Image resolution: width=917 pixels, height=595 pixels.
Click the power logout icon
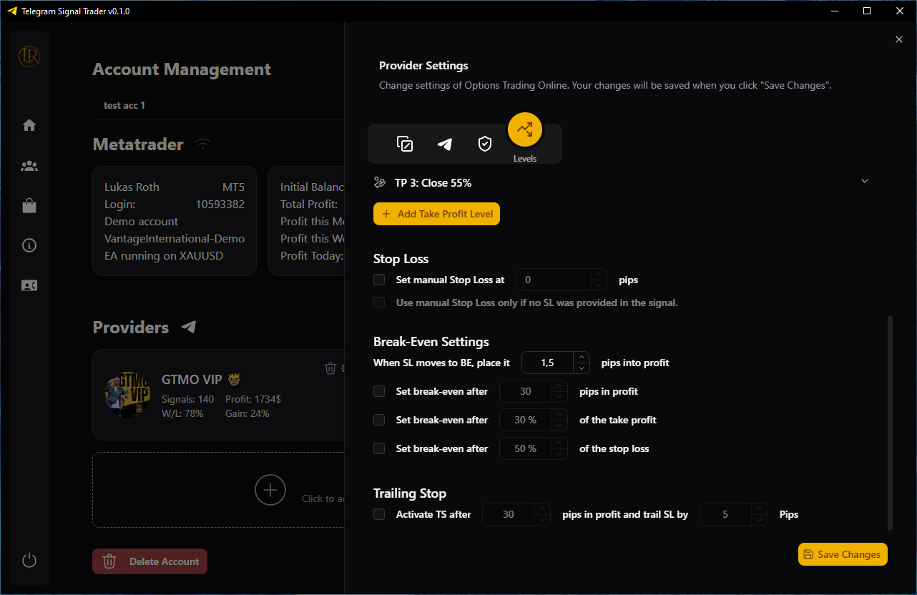(x=29, y=560)
